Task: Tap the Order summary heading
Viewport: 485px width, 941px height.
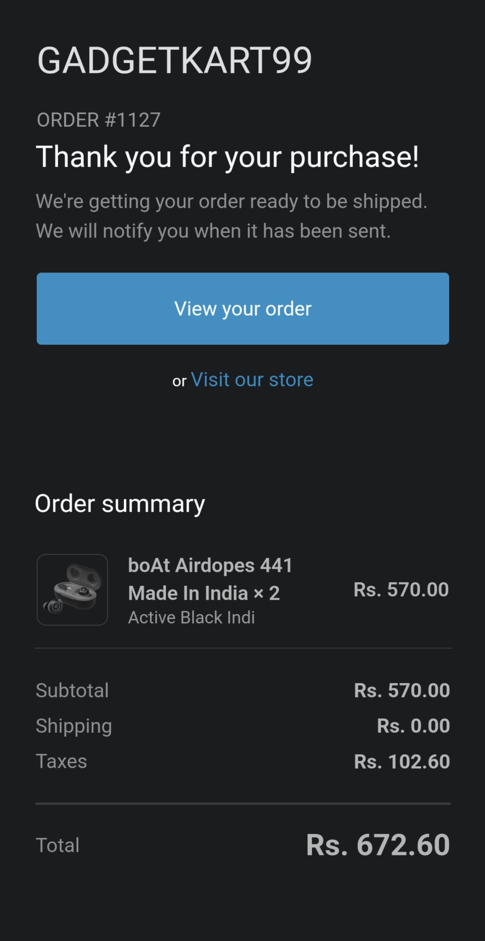Action: (120, 504)
